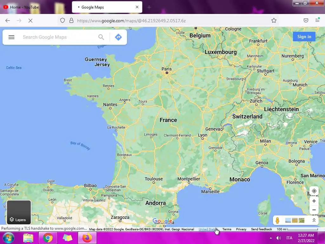Stop page loading with the X button

[x=30, y=21]
